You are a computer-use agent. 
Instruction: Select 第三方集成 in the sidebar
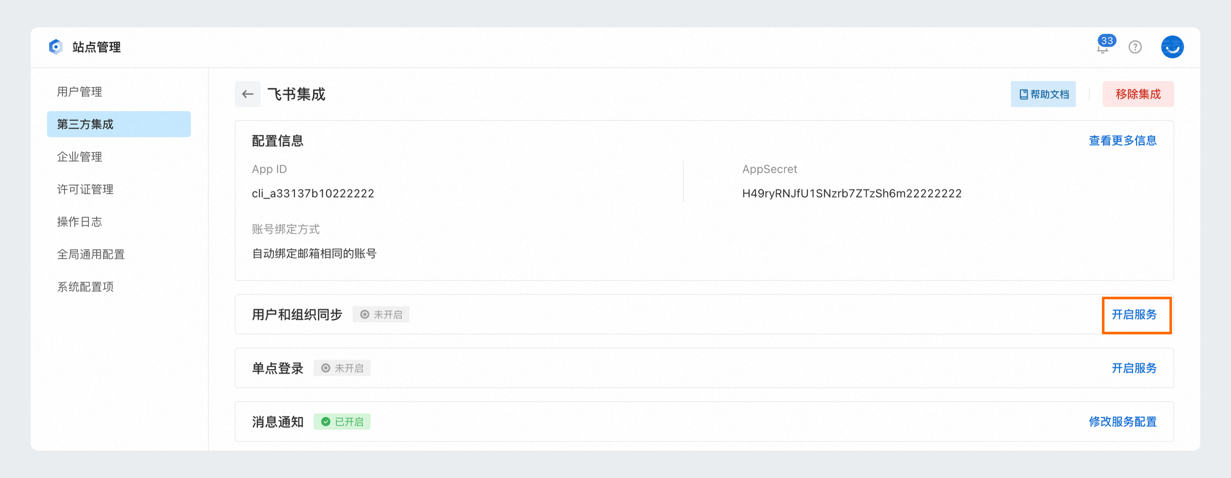tap(119, 124)
